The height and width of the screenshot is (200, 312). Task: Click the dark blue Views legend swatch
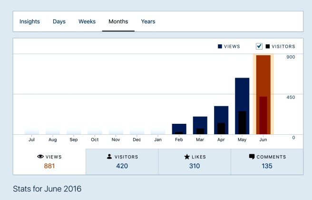pos(220,47)
